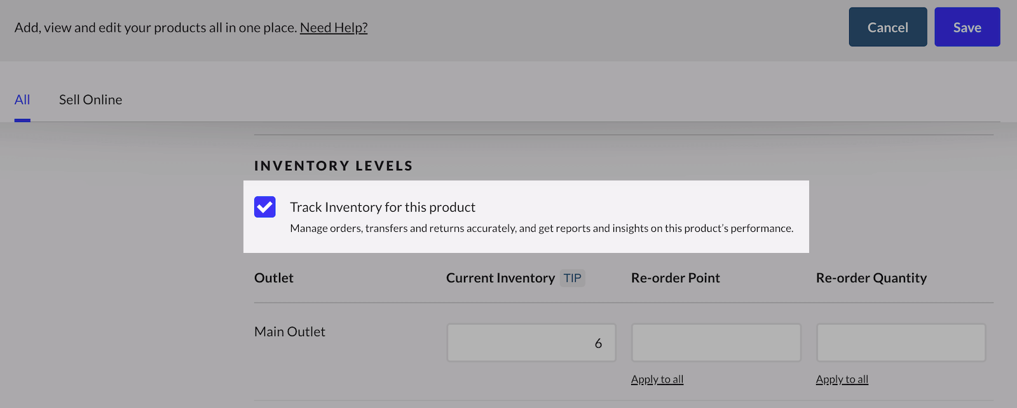This screenshot has height=408, width=1017.
Task: Focus the Current Inventory field for Main Outlet
Action: click(x=531, y=343)
